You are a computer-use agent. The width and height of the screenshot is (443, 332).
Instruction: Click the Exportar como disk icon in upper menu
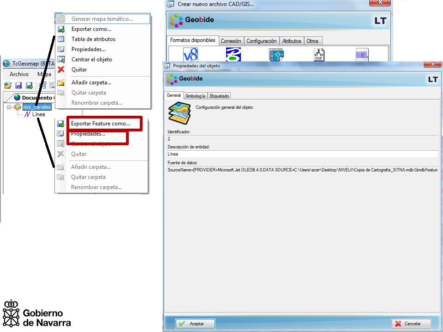pyautogui.click(x=61, y=29)
